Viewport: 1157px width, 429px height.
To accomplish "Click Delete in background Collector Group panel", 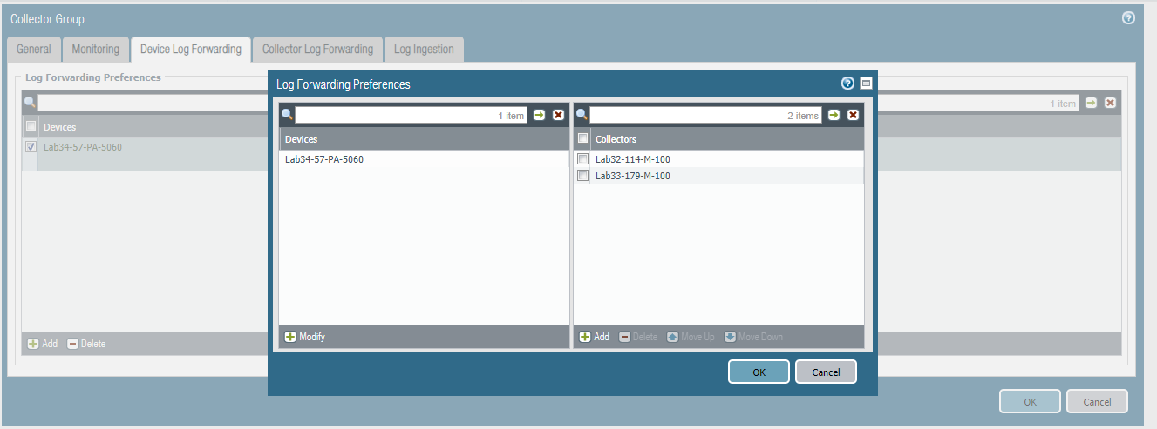I will [x=86, y=344].
